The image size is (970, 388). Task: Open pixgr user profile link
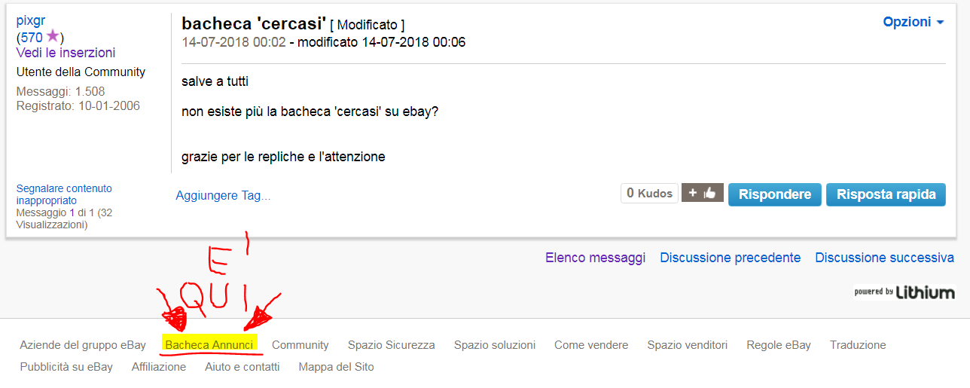click(x=32, y=20)
